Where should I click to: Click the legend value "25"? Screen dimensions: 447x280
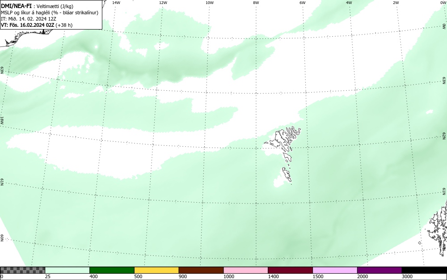click(x=48, y=276)
